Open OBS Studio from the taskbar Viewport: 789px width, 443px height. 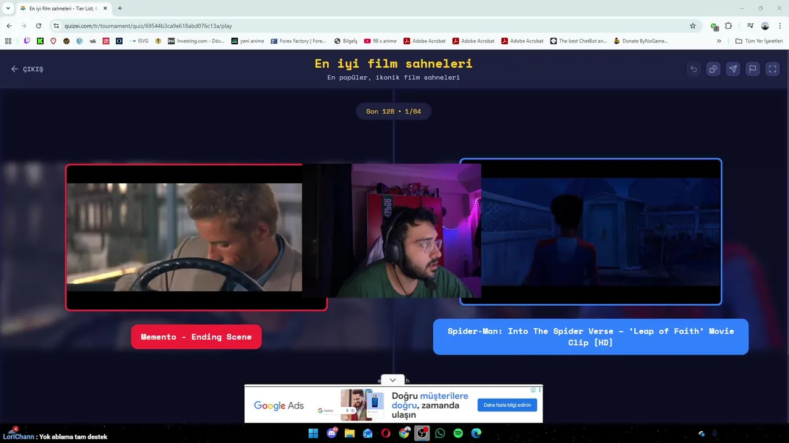pos(422,433)
